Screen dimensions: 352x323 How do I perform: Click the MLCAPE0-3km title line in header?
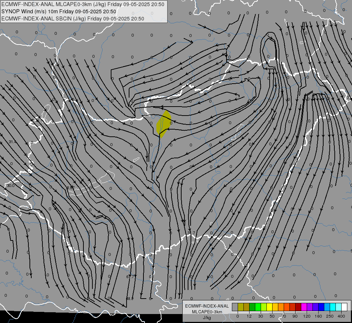[x=83, y=4]
